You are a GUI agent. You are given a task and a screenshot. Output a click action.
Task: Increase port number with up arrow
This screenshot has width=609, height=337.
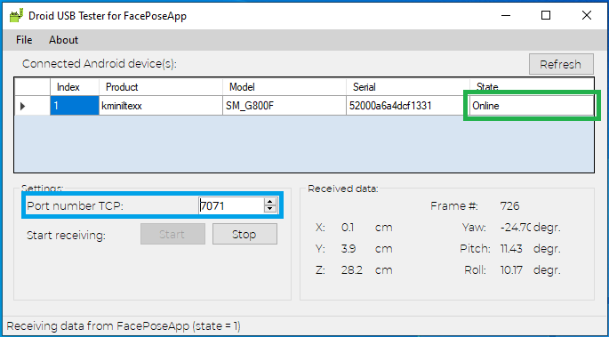pyautogui.click(x=270, y=202)
